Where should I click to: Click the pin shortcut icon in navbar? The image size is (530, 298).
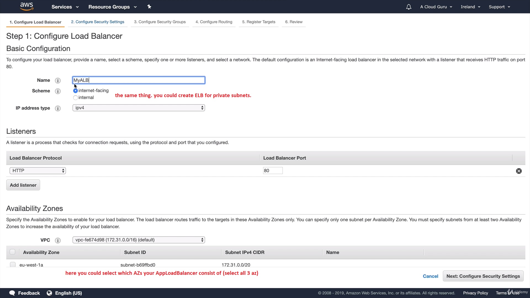tap(149, 7)
